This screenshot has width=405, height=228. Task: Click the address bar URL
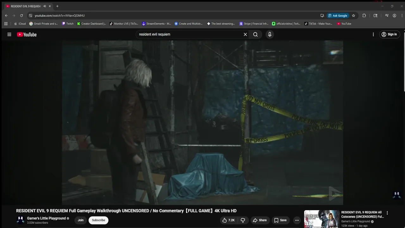coord(59,16)
